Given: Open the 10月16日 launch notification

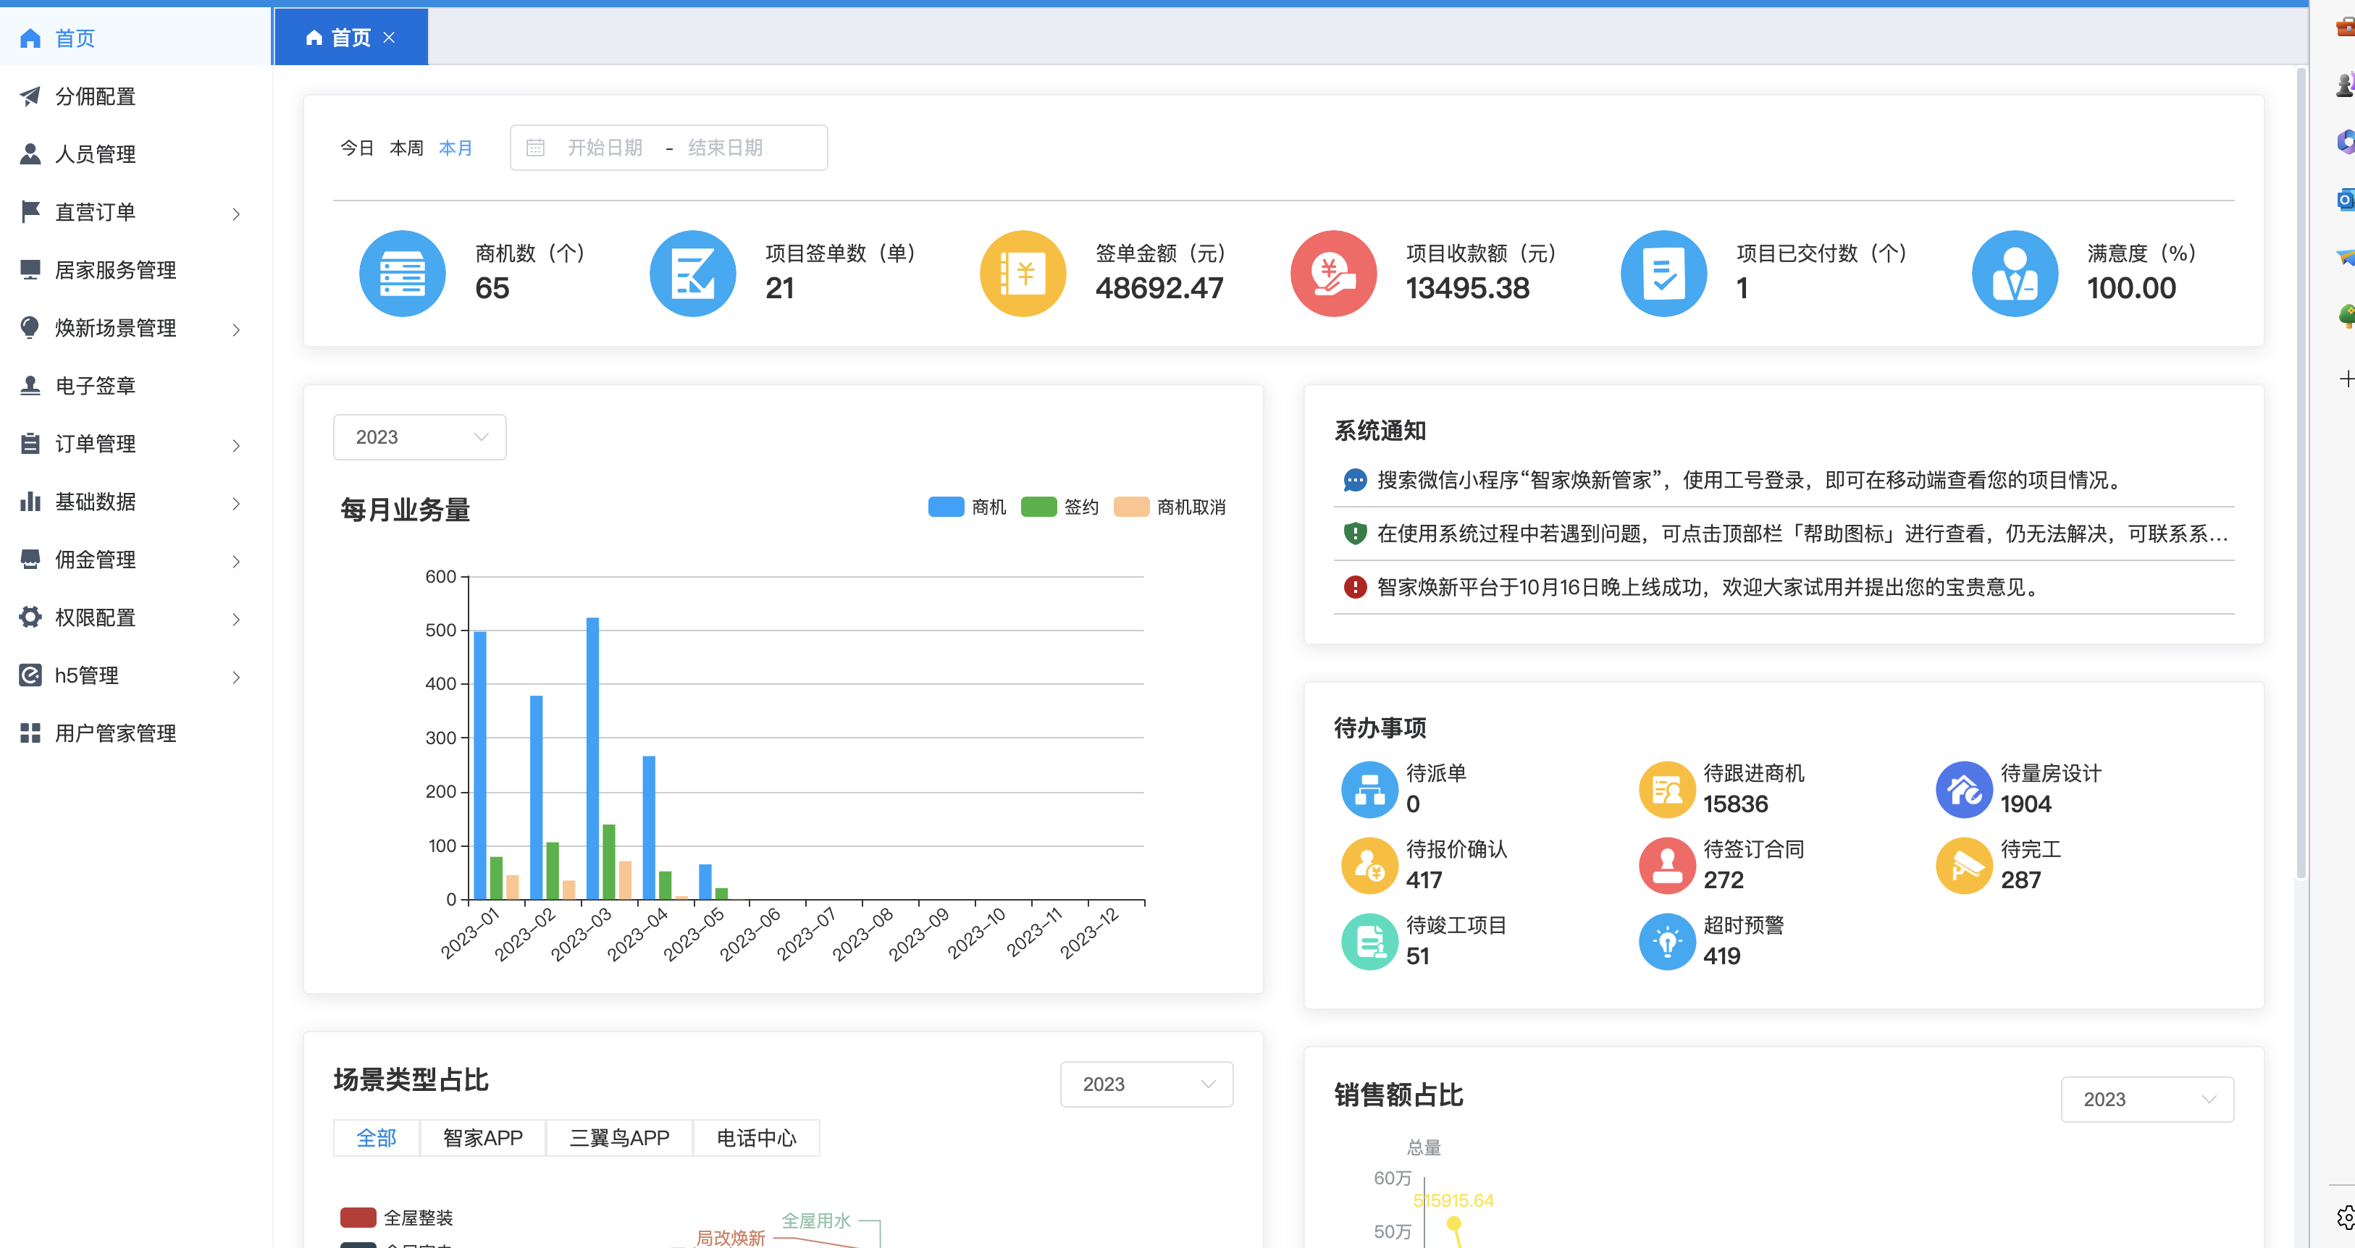Looking at the screenshot, I should (x=1708, y=588).
